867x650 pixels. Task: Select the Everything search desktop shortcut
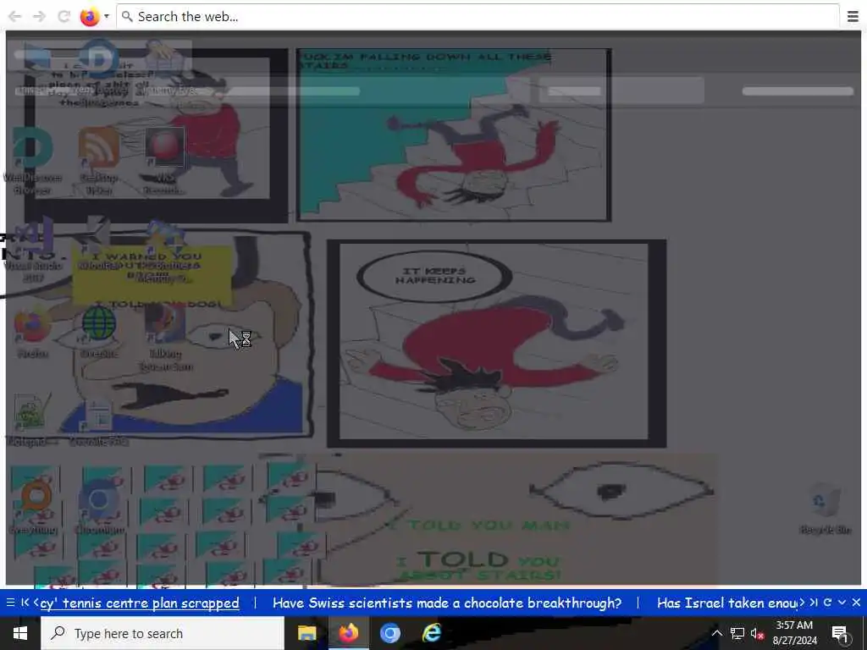point(34,508)
